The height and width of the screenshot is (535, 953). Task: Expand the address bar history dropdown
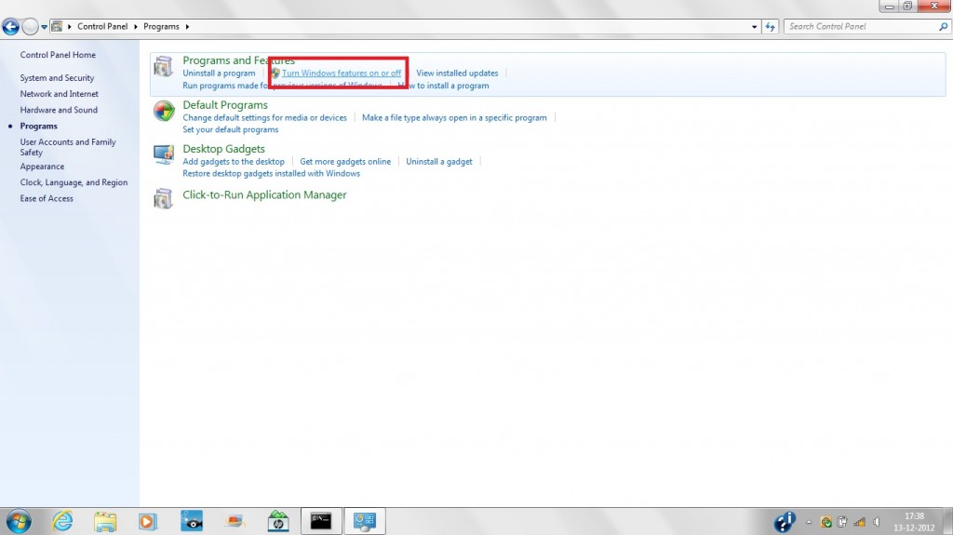point(754,27)
